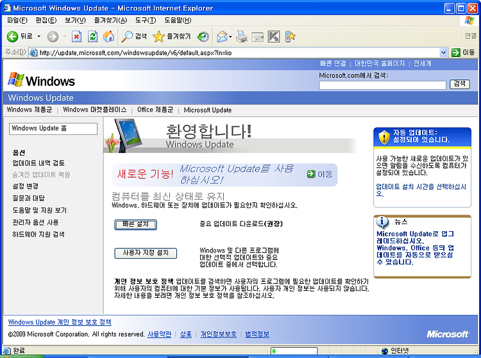Click the automatic update shield icon

click(384, 138)
